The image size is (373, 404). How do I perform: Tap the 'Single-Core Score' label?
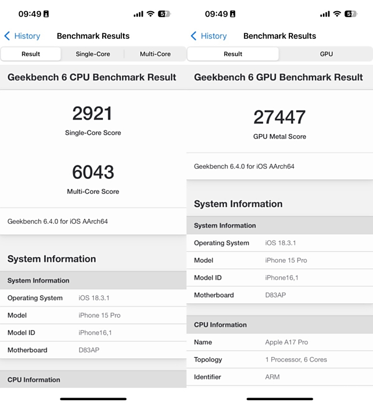click(x=93, y=133)
